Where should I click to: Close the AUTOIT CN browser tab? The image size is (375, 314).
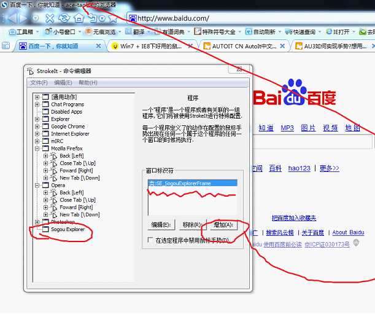(282, 45)
